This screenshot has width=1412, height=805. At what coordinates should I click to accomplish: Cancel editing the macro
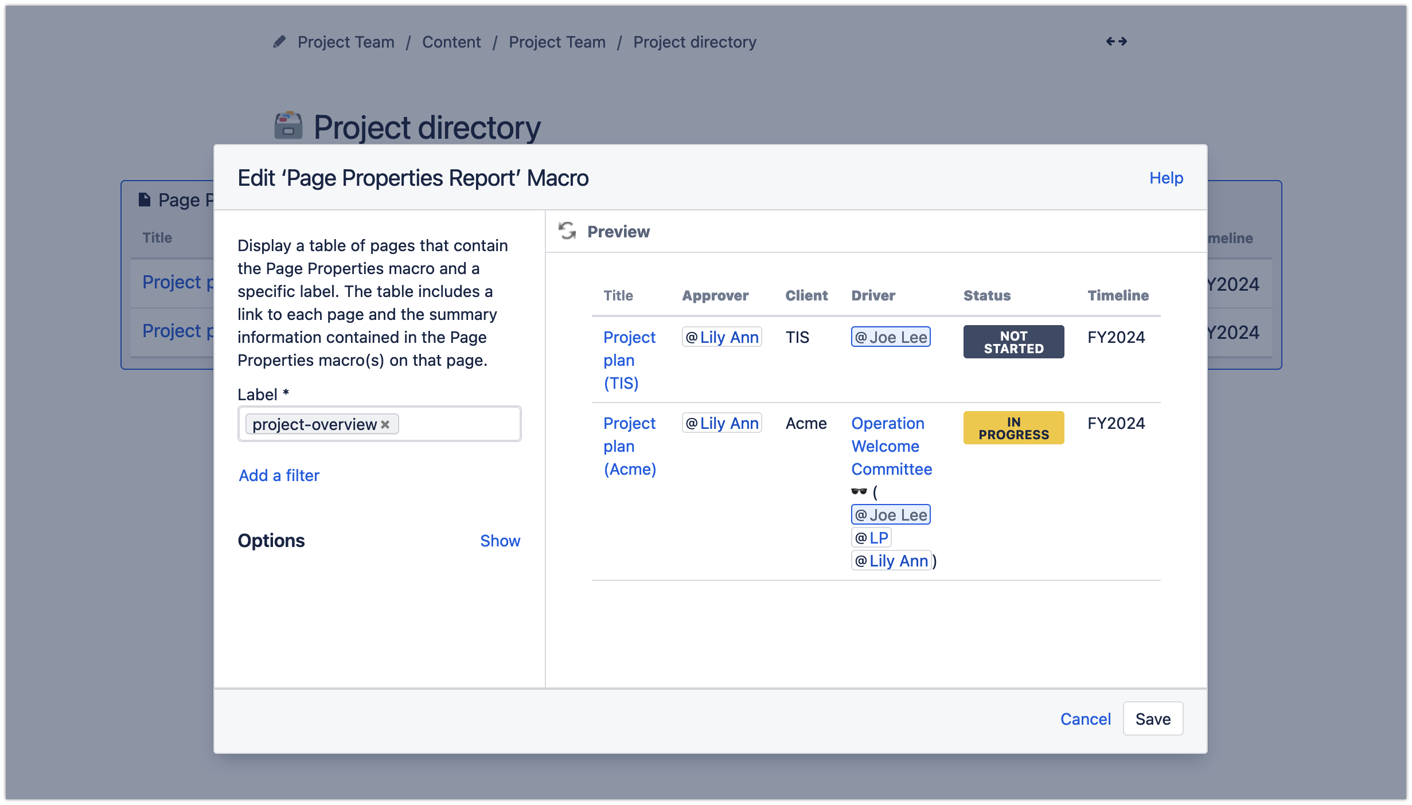(x=1085, y=718)
